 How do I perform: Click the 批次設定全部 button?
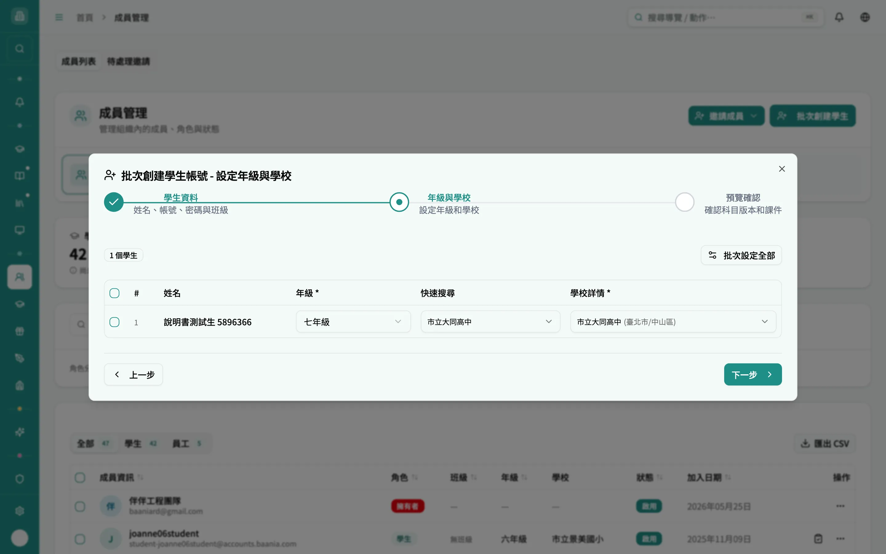click(x=741, y=255)
